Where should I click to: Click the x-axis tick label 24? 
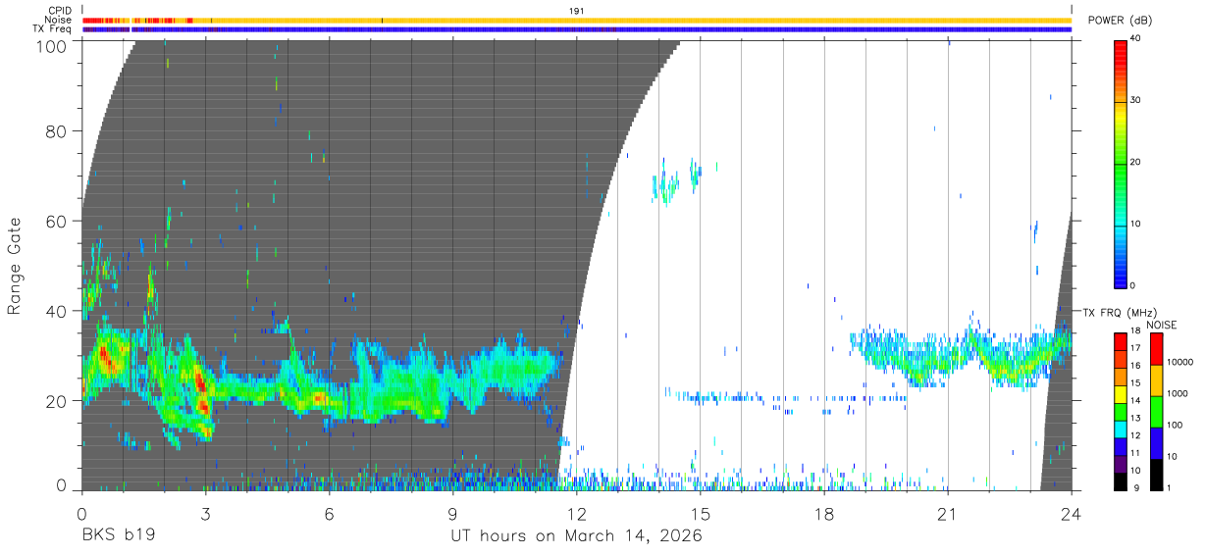pos(1071,514)
